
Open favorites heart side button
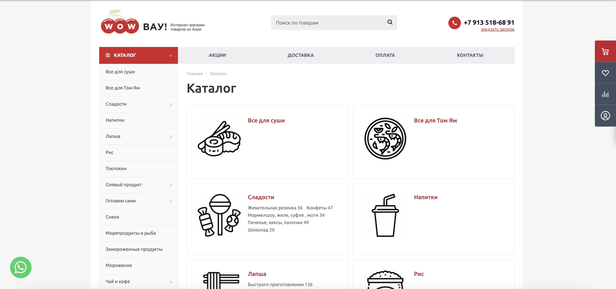tap(605, 73)
